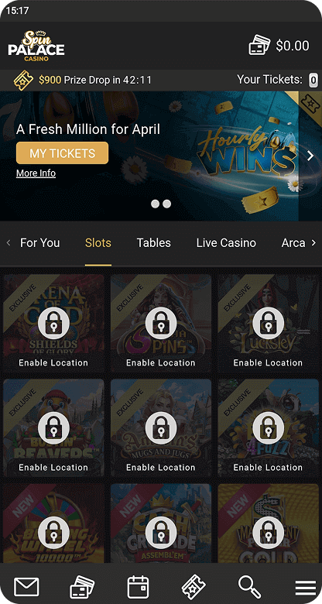This screenshot has width=322, height=604.
Task: Open the hamburger menu icon
Action: click(x=306, y=588)
